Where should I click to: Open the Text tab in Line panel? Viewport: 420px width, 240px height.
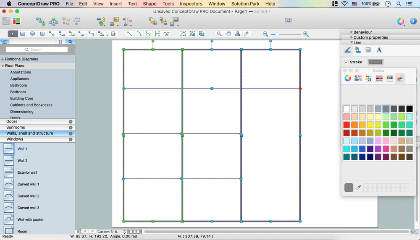click(379, 50)
